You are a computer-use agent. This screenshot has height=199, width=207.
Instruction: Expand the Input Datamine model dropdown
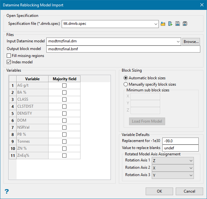tap(178, 42)
